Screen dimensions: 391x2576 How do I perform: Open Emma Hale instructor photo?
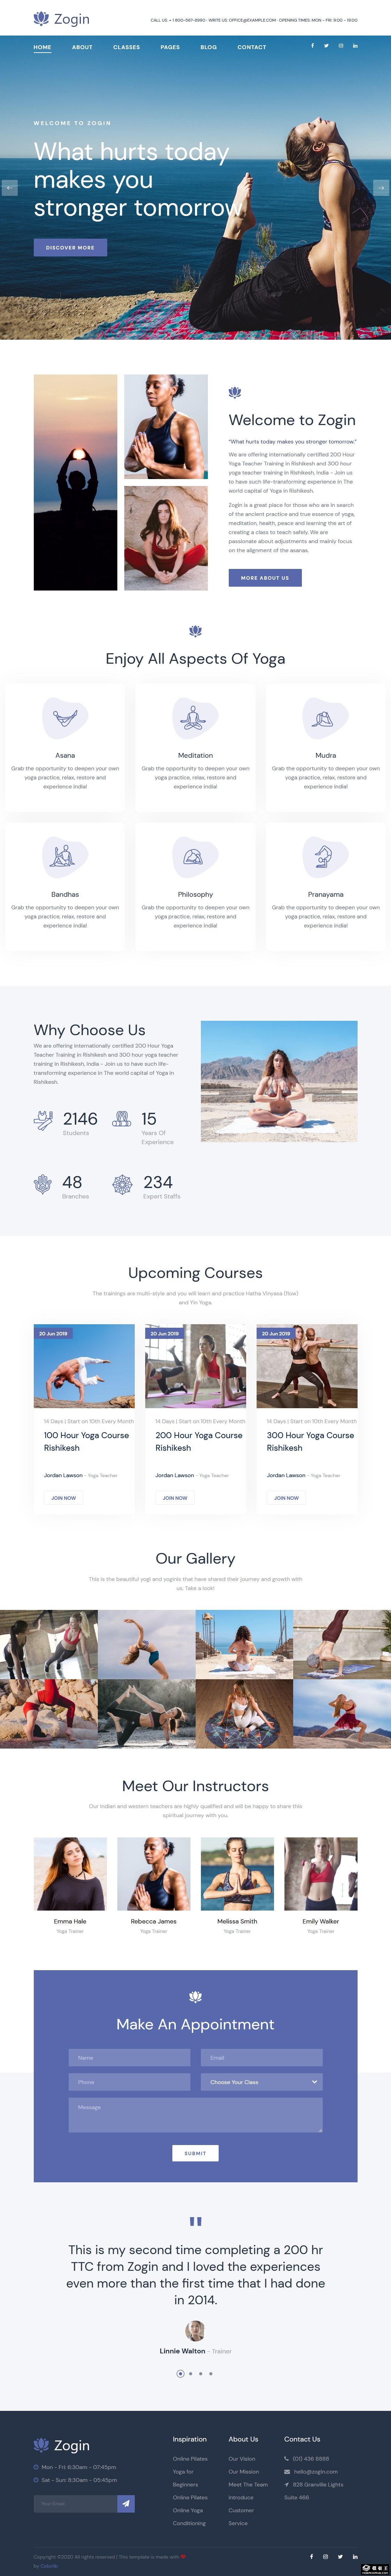pyautogui.click(x=70, y=1873)
